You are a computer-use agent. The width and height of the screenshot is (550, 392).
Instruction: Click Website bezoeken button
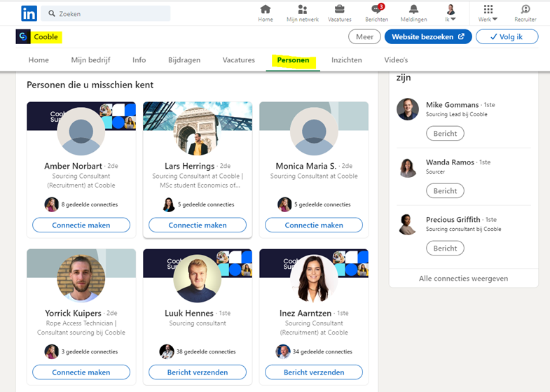[x=428, y=37]
